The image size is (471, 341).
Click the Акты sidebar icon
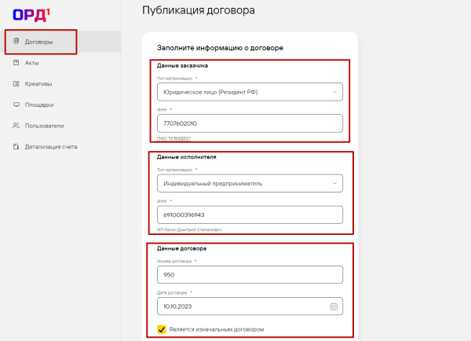(x=16, y=63)
